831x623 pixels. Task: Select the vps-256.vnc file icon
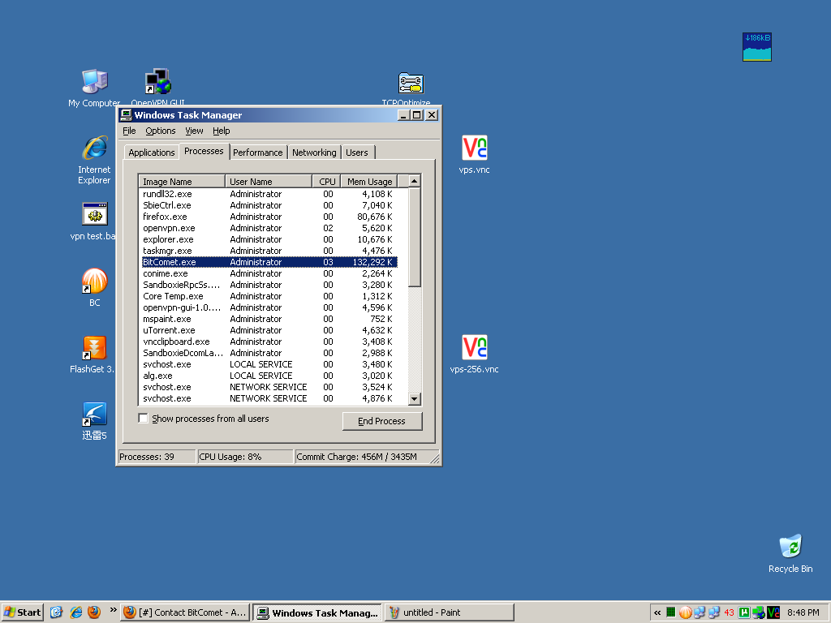(474, 354)
